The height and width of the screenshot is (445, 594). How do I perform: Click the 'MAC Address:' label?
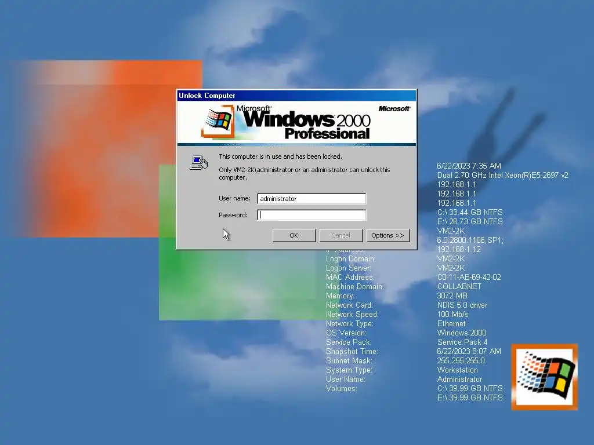pyautogui.click(x=350, y=278)
